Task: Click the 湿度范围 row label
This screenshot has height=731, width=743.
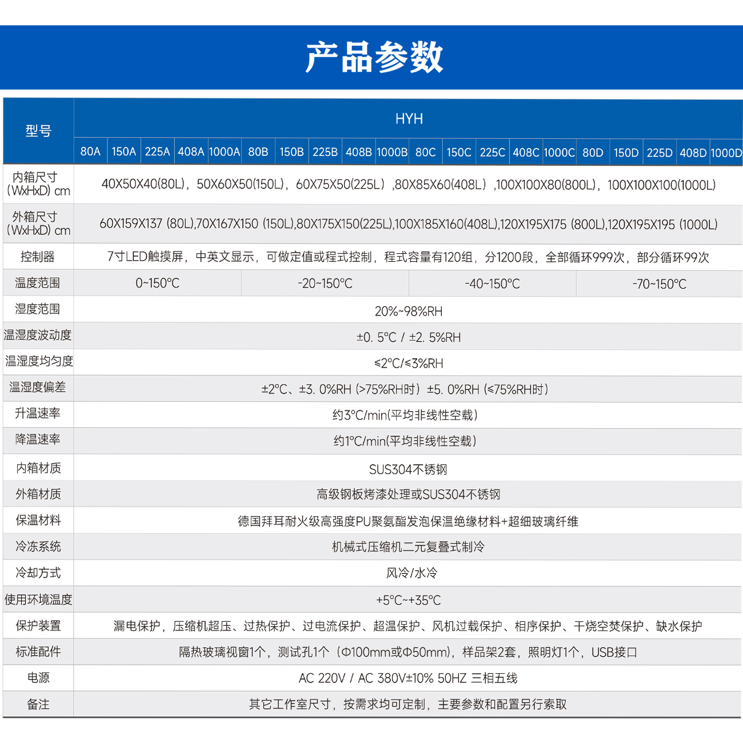Action: (38, 309)
